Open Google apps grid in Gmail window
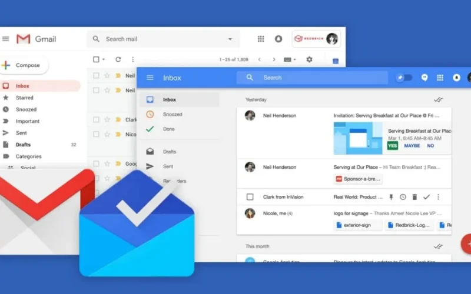The width and height of the screenshot is (471, 294). tap(261, 39)
